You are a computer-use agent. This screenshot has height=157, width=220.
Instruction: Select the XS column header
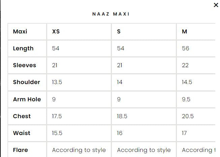pos(56,31)
